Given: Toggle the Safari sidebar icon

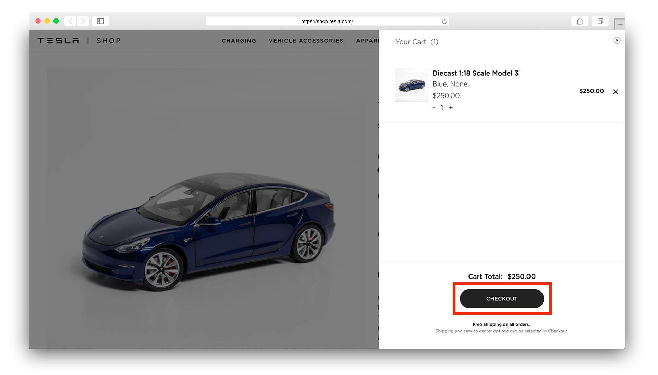Looking at the screenshot, I should tap(100, 21).
